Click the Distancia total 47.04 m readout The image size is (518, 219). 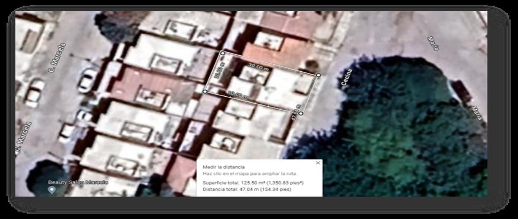tap(250, 189)
